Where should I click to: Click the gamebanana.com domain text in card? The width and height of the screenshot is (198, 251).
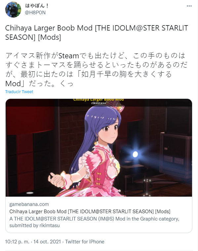[29, 204]
